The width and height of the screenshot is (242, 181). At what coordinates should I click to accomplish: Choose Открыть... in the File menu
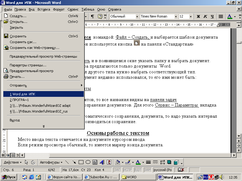44,22
